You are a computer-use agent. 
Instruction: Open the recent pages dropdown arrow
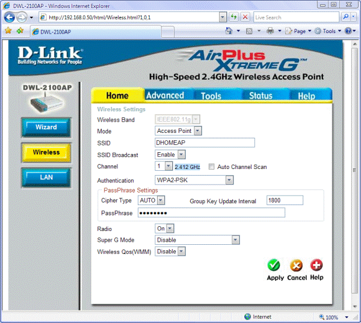coord(31,17)
